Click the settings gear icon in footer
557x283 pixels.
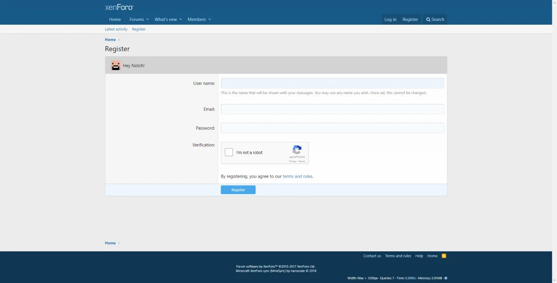click(x=446, y=278)
